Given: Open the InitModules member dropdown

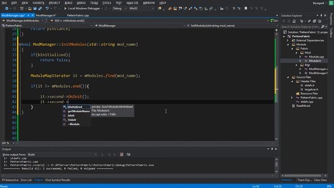Looking at the screenshot, I should tap(232, 26).
